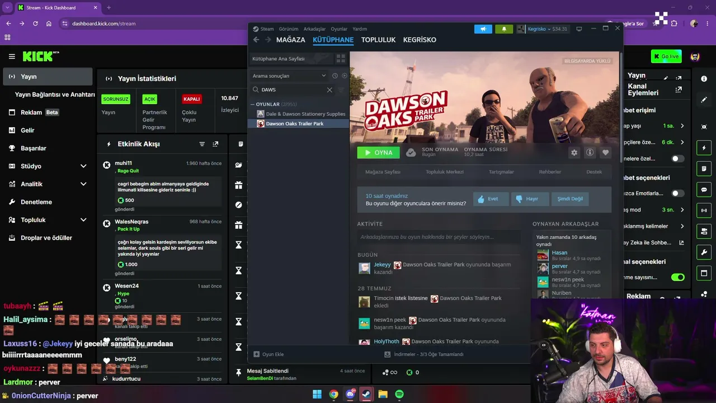Filter the Etkinlik Akışı feed

pos(202,144)
